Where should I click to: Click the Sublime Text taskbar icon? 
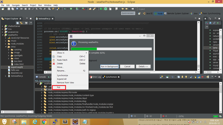tap(65, 122)
